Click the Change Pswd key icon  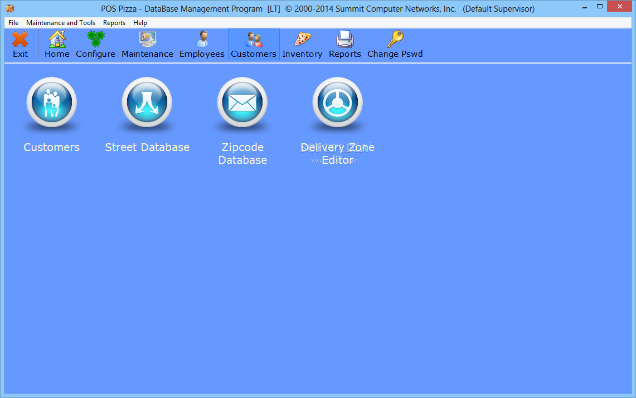click(395, 40)
